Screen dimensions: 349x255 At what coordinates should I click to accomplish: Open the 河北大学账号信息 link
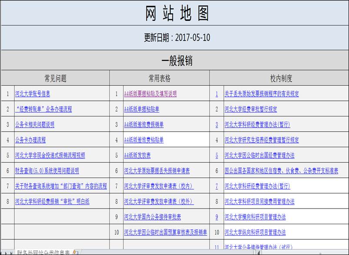pyautogui.click(x=33, y=94)
